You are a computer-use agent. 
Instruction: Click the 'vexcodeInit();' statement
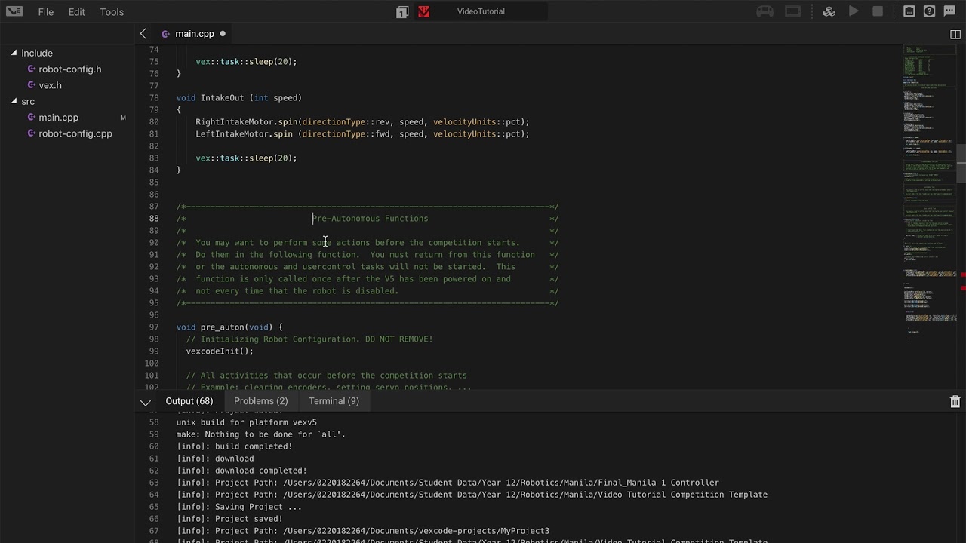220,351
